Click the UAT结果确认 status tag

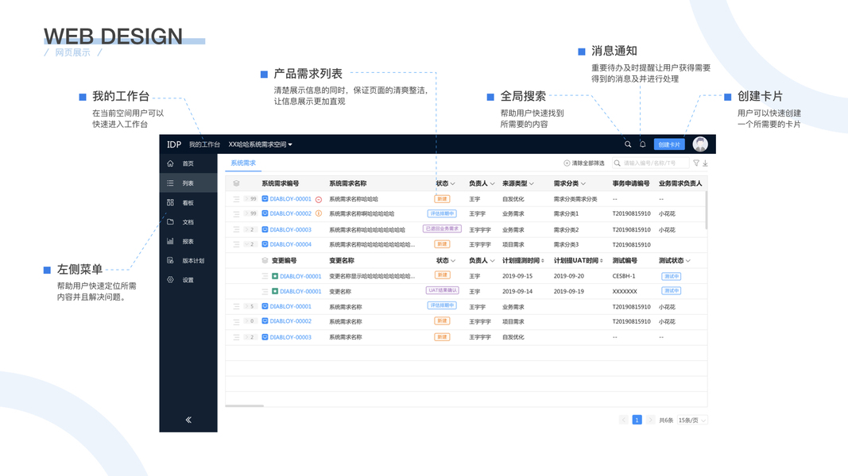443,290
